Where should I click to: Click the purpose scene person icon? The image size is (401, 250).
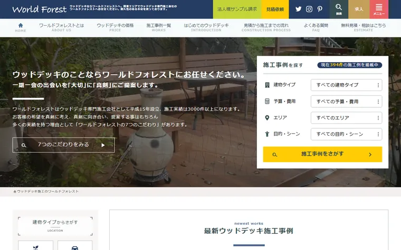click(267, 134)
